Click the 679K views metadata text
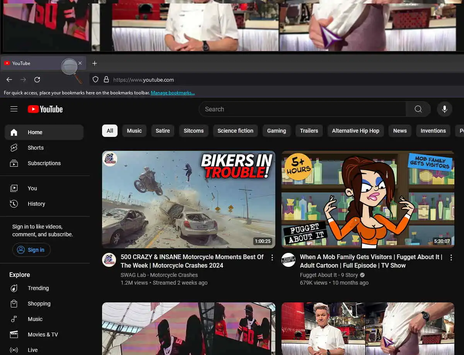464x355 pixels. click(314, 283)
